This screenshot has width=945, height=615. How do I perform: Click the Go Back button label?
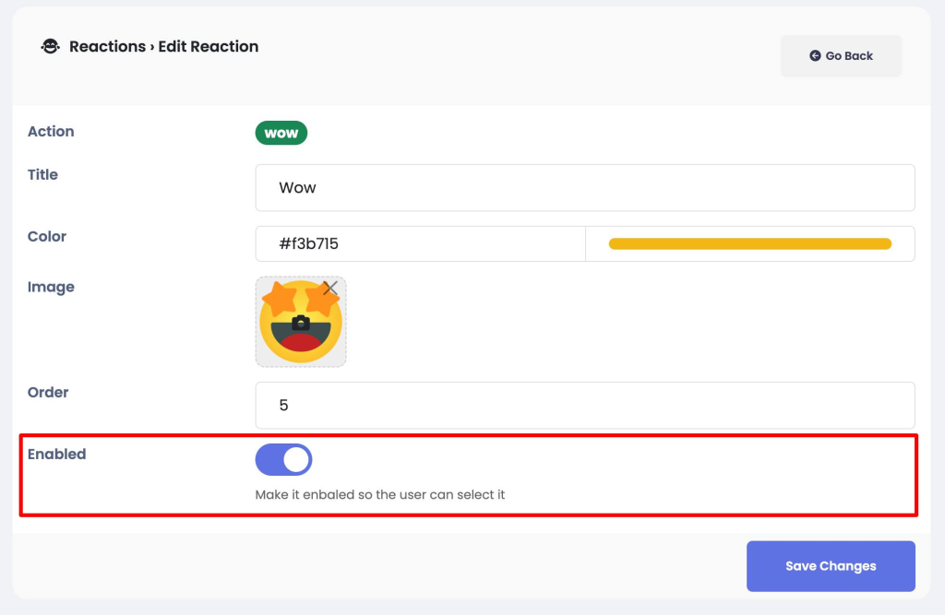click(x=849, y=55)
